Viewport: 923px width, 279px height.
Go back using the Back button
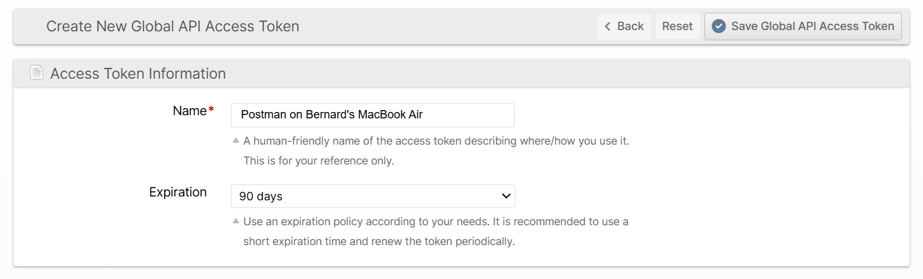tap(624, 26)
